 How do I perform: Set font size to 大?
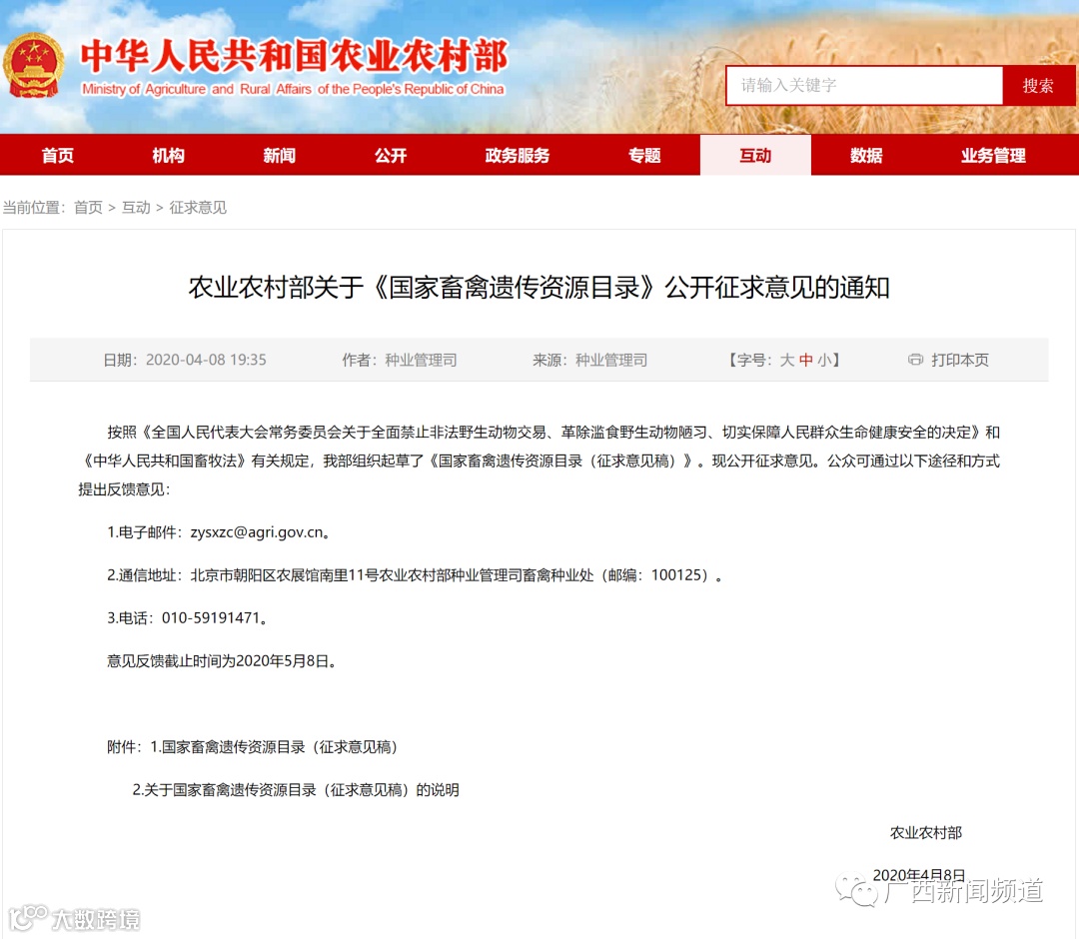tap(787, 360)
